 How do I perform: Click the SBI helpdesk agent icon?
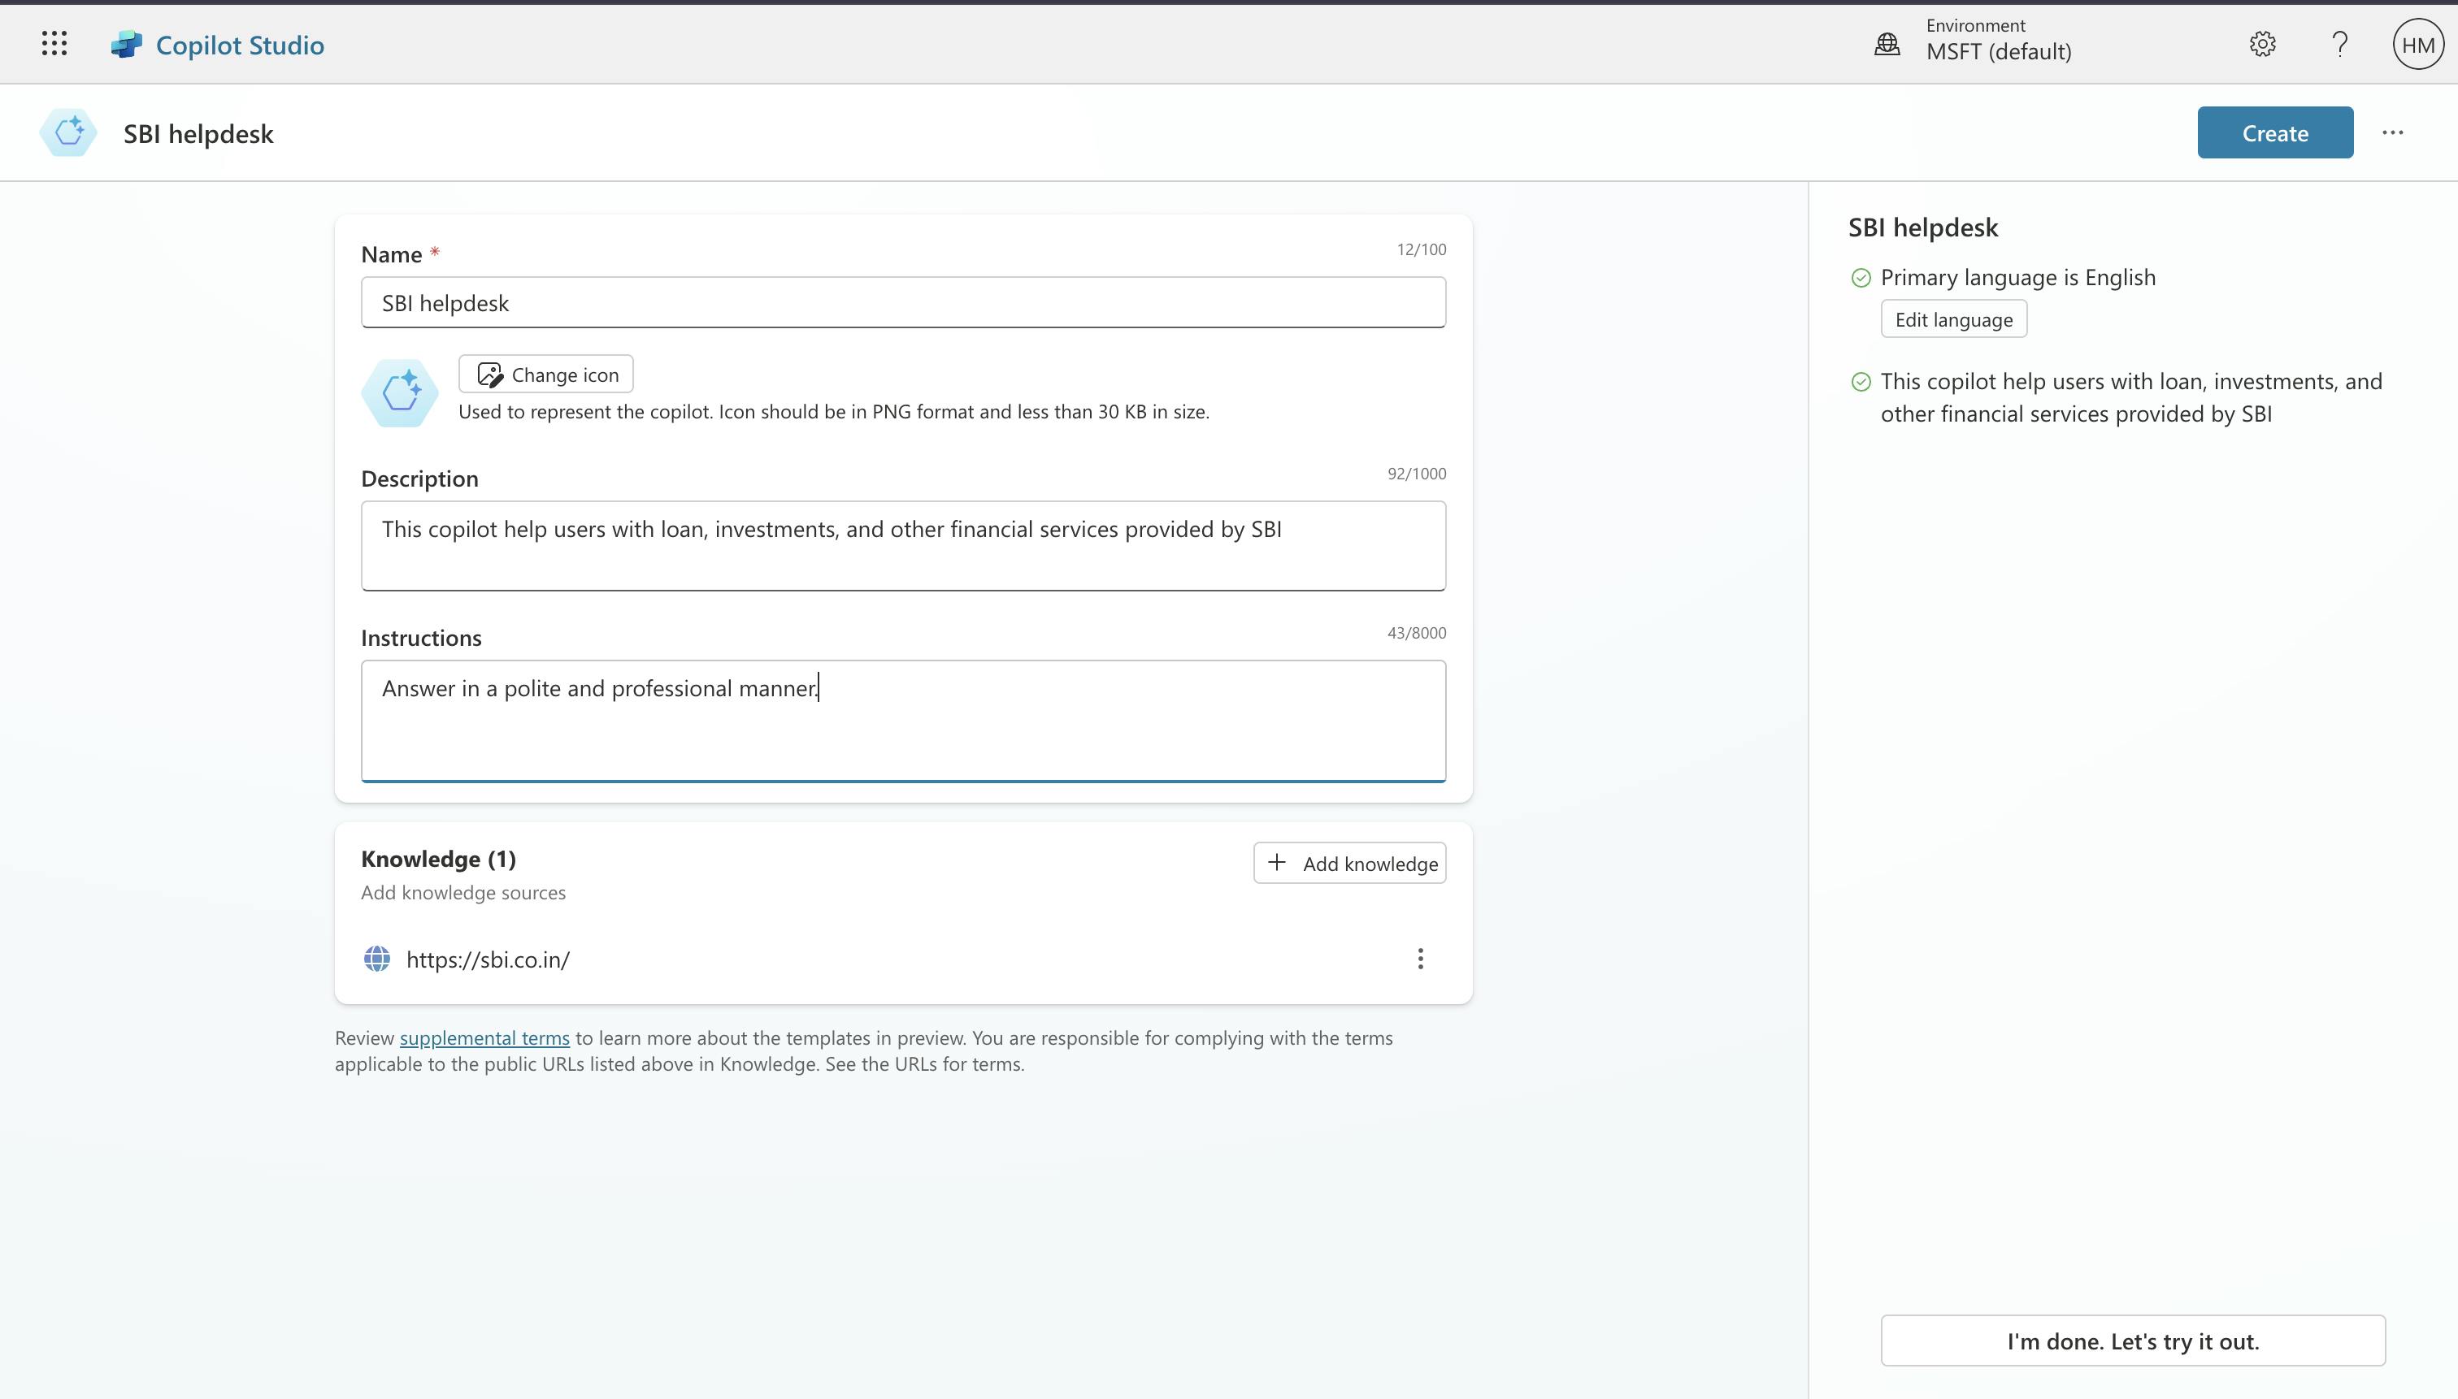69,132
